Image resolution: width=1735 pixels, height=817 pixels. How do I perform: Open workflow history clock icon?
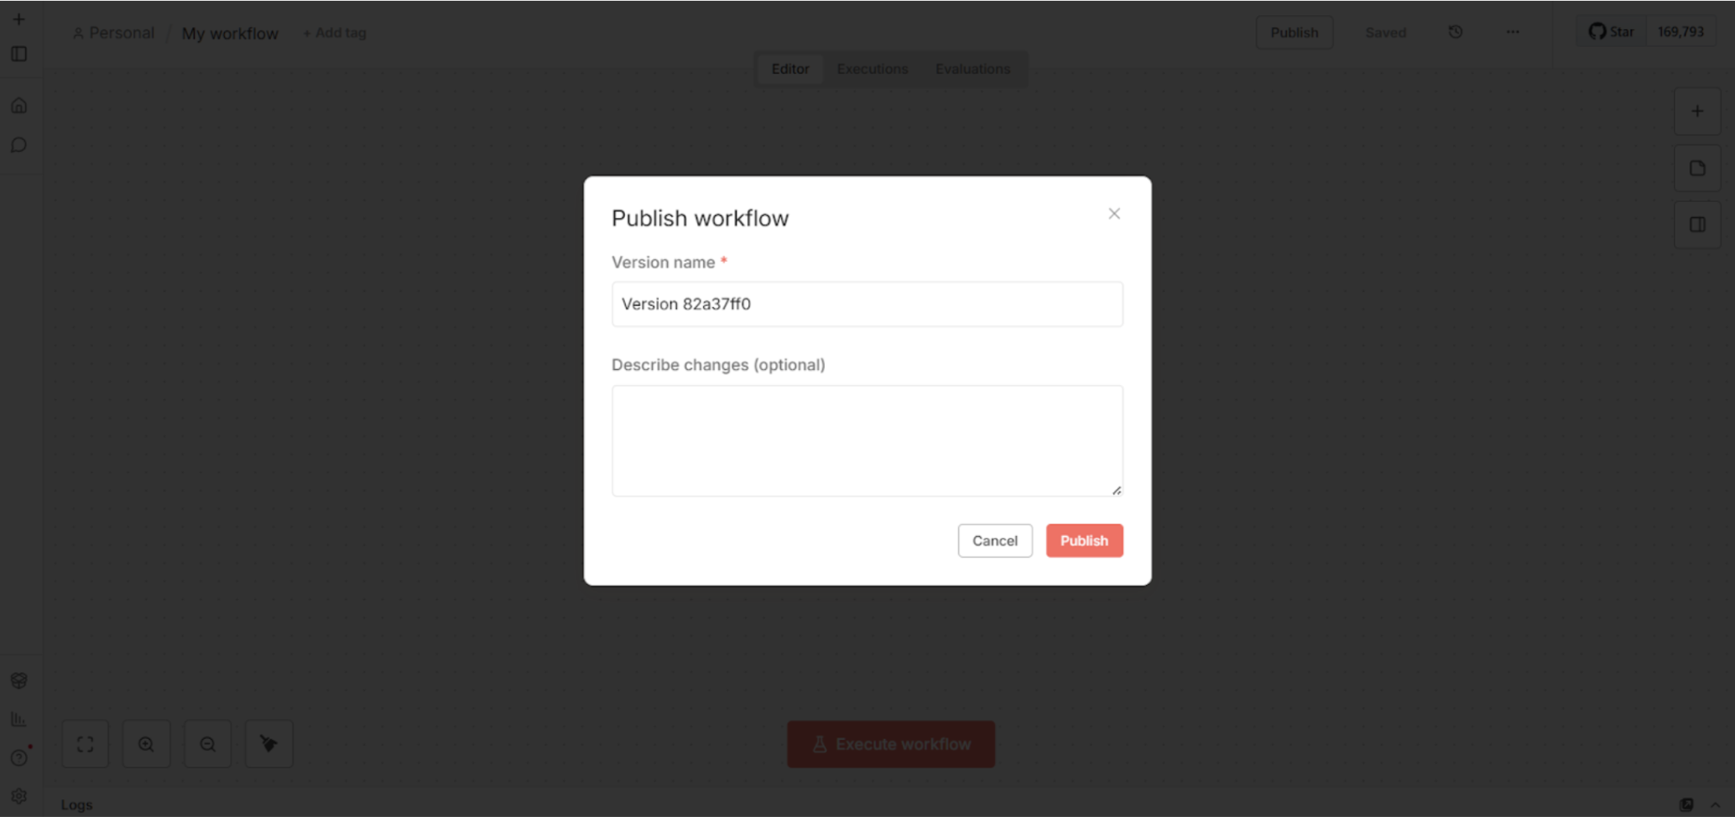click(x=1455, y=32)
